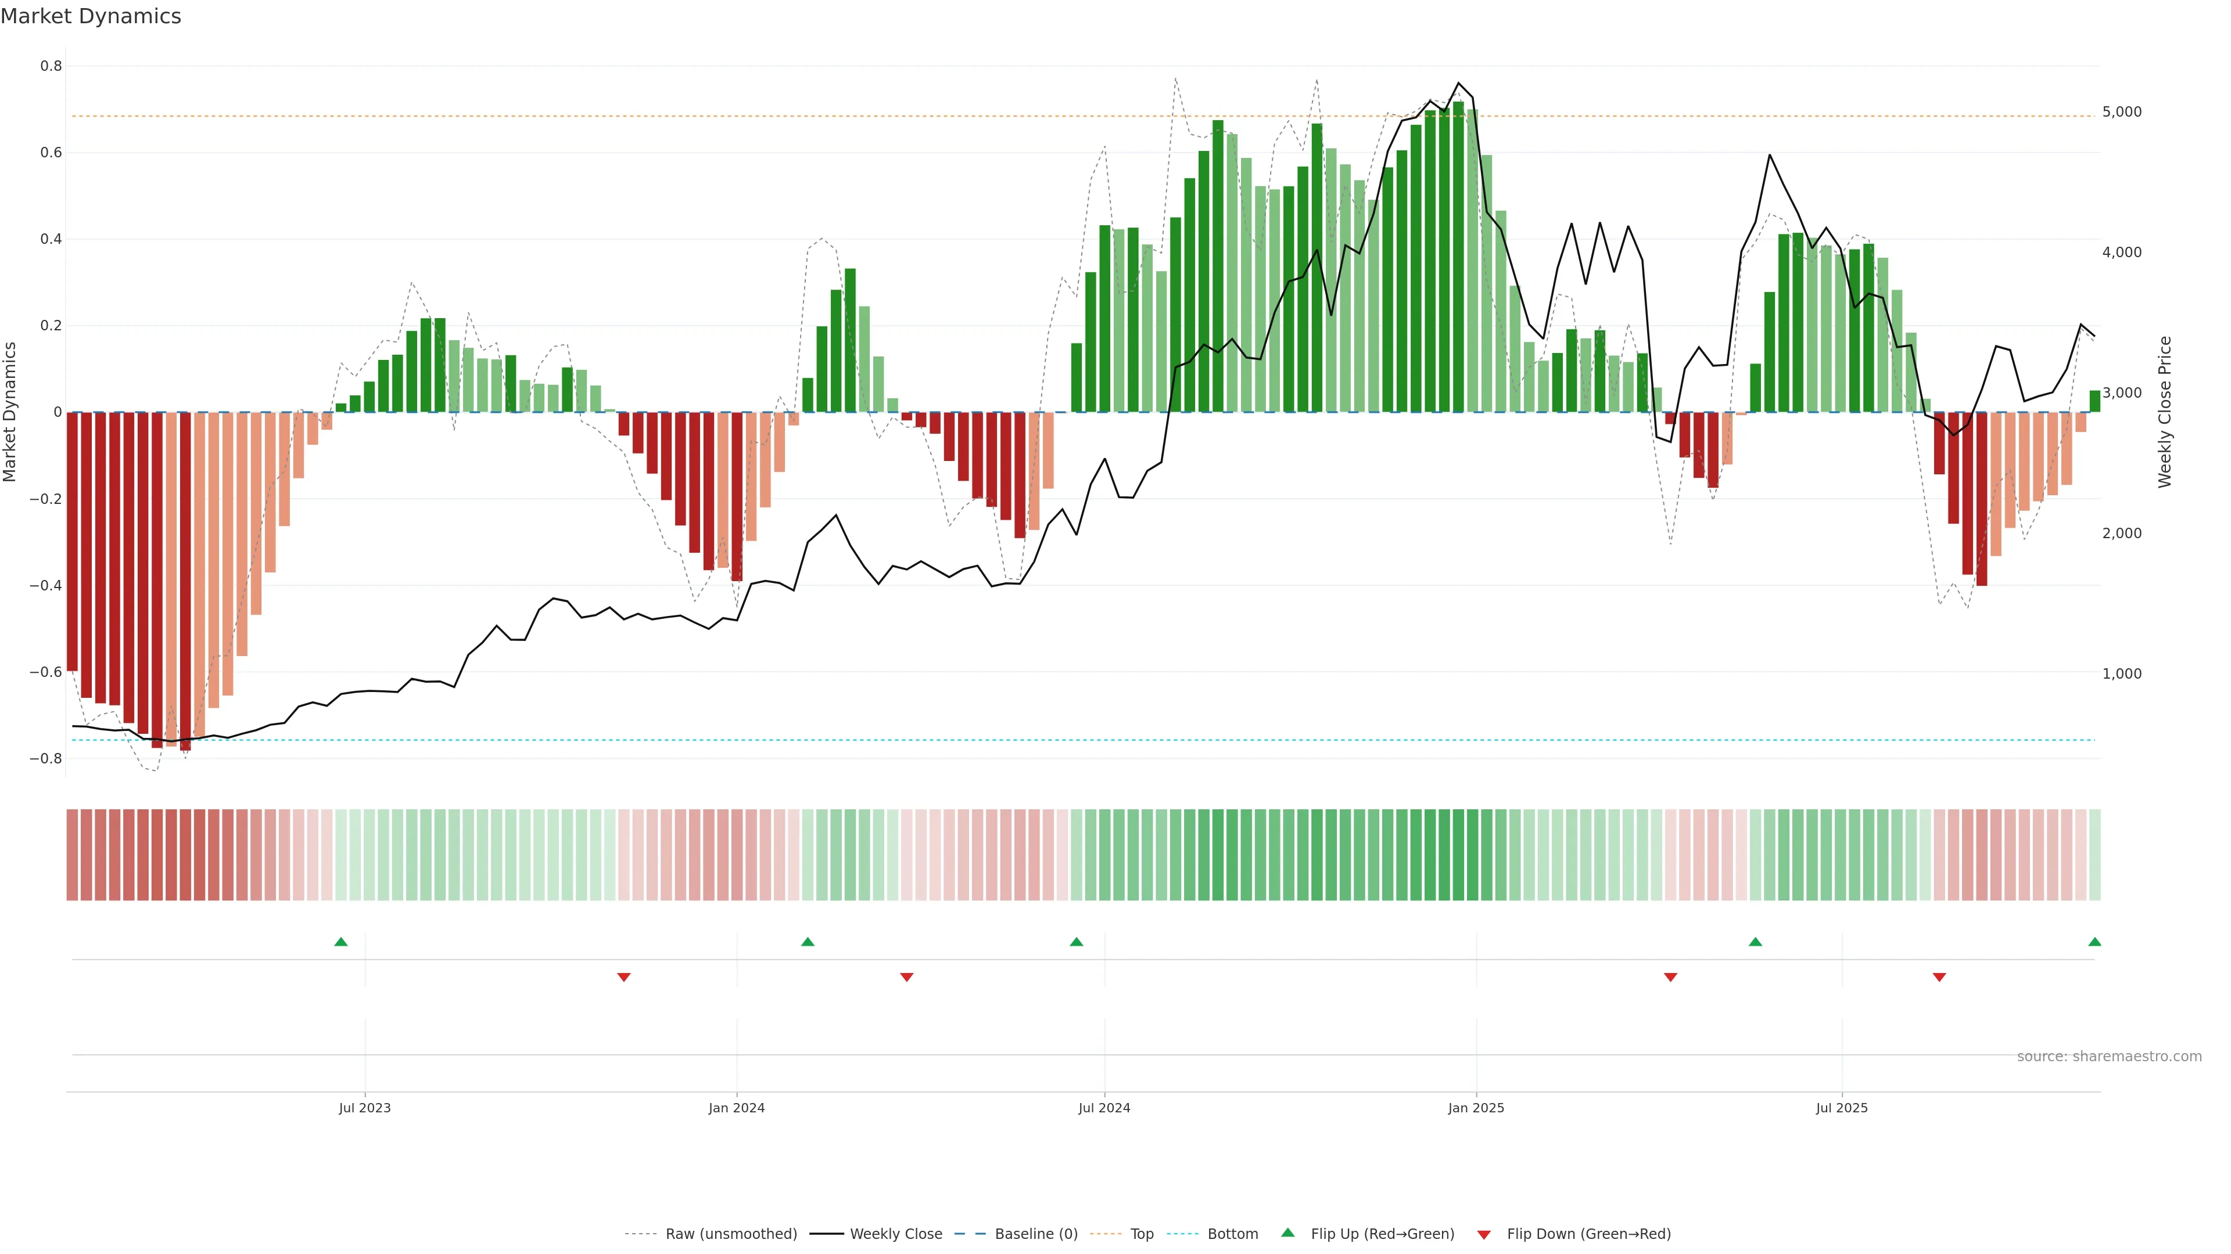Click the green flip-up triangle before Jul 2023
The height and width of the screenshot is (1254, 2231).
pos(341,942)
